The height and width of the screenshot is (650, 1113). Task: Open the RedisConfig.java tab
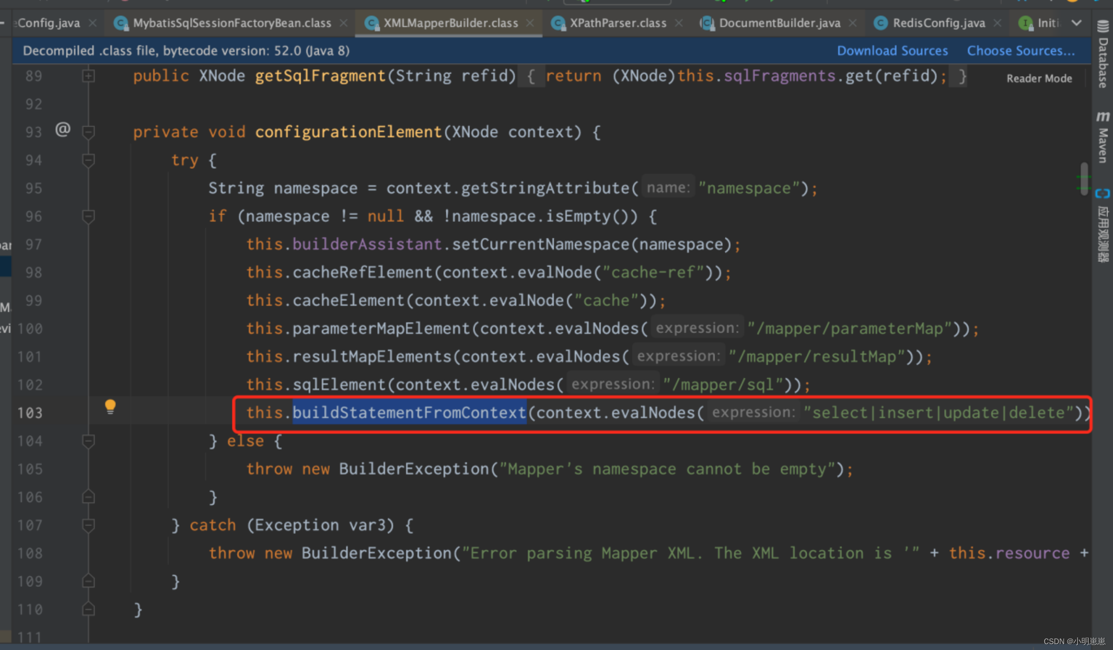pos(939,23)
